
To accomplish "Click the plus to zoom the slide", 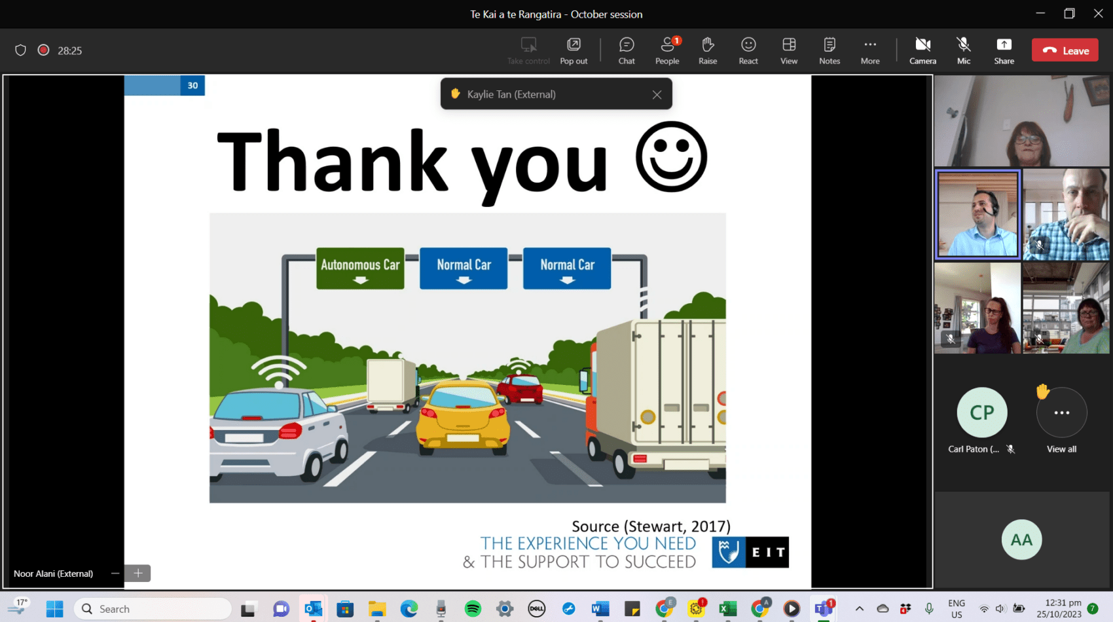I will pos(137,573).
